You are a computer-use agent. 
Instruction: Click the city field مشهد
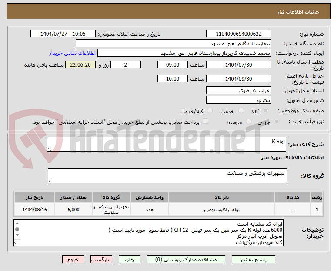click(x=238, y=100)
